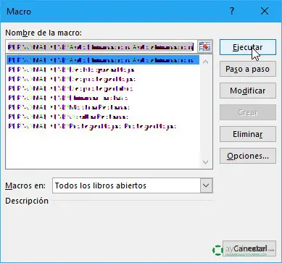Collapse dialog with the range selector icon
Viewport: 282px width, 263px height.
pyautogui.click(x=205, y=46)
